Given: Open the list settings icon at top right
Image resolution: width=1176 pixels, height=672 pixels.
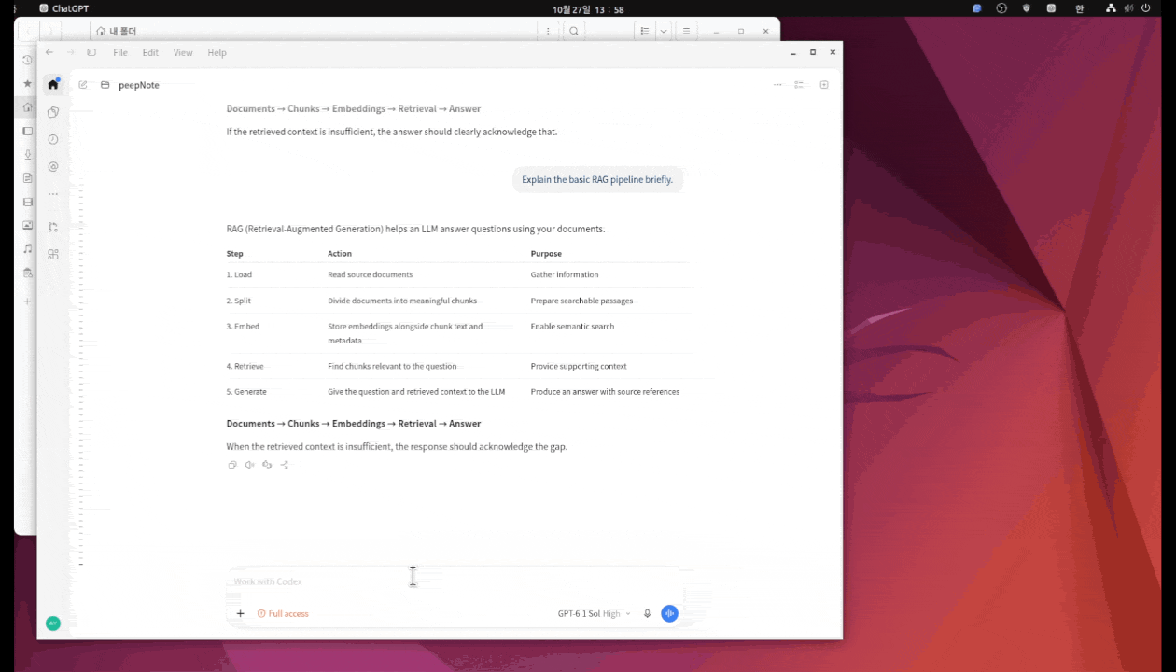Looking at the screenshot, I should coord(799,85).
